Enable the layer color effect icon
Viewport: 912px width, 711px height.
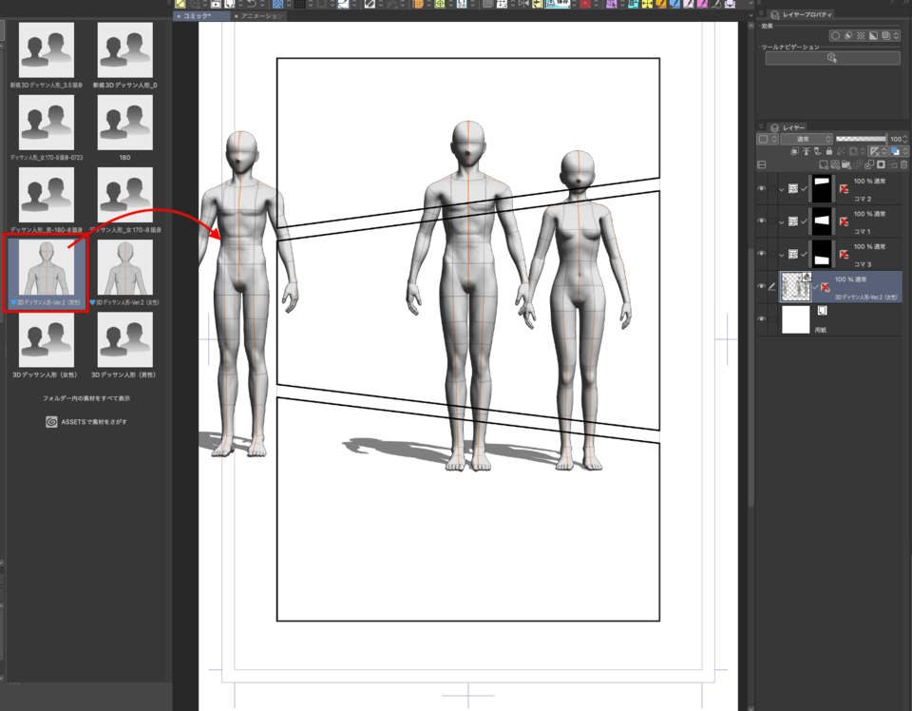pyautogui.click(x=873, y=35)
